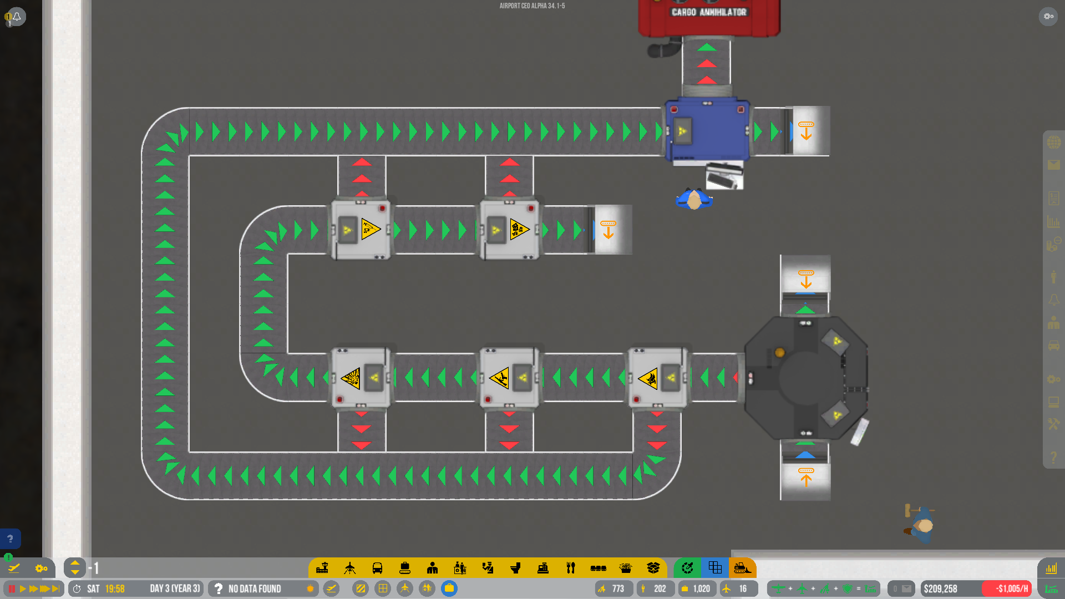This screenshot has height=599, width=1065.
Task: Open the envelope icon in right sidebar
Action: pos(1054,165)
